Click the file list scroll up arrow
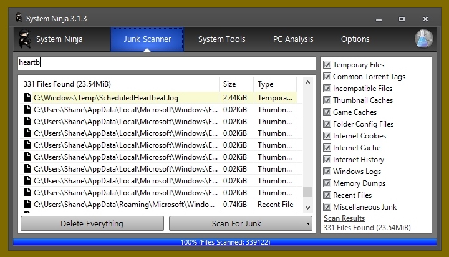Image resolution: width=449 pixels, height=257 pixels. coord(308,82)
